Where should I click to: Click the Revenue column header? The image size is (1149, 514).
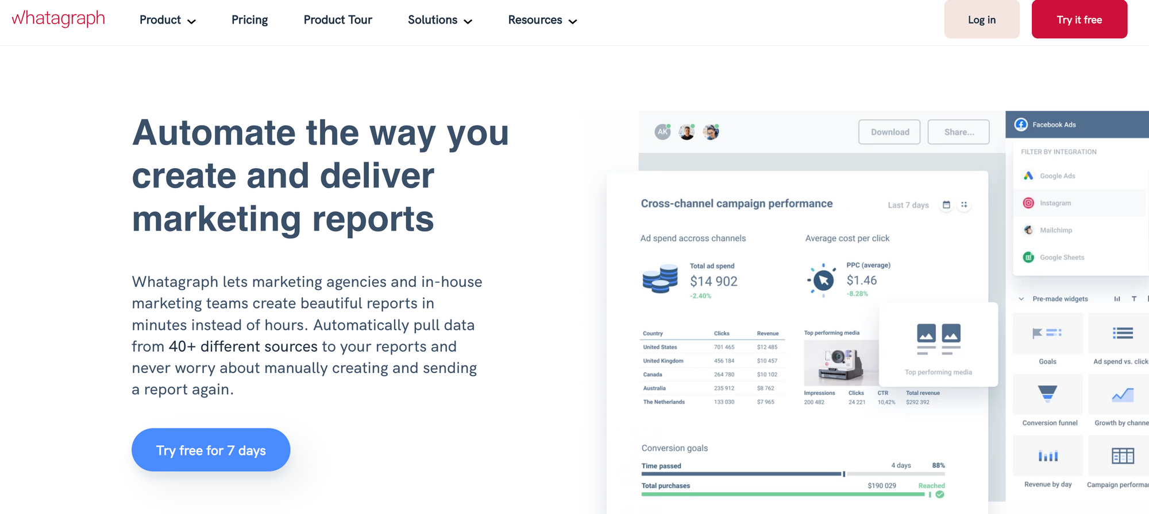coord(768,333)
